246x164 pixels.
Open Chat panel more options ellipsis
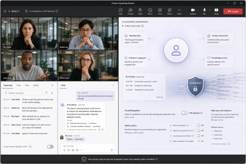coord(114,85)
